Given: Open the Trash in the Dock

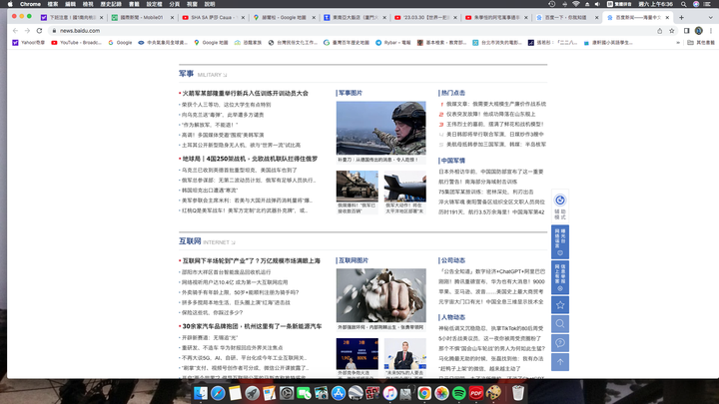Looking at the screenshot, I should point(517,393).
